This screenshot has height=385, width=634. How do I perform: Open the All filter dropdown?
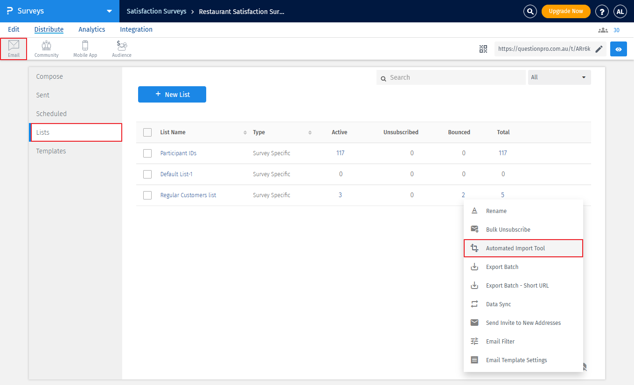tap(559, 77)
